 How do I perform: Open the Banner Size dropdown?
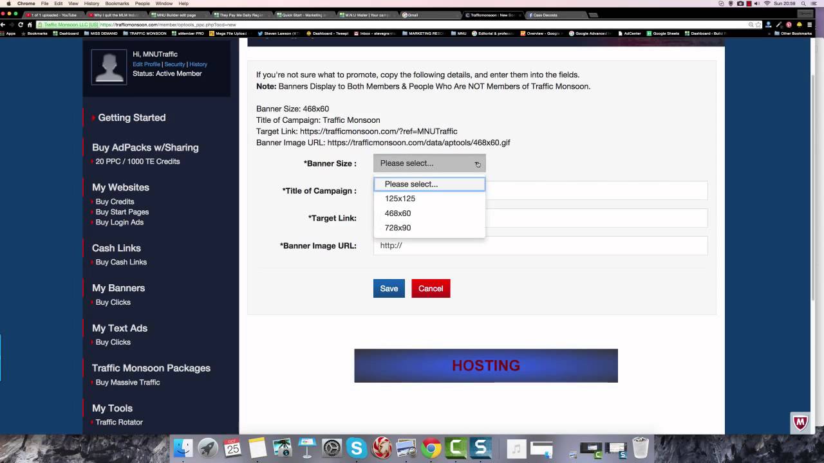429,163
